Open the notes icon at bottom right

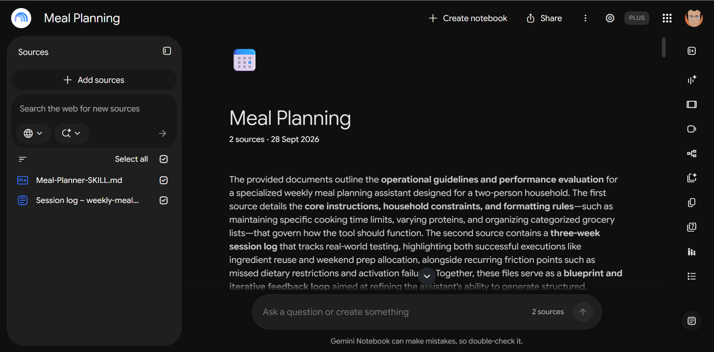(x=692, y=321)
